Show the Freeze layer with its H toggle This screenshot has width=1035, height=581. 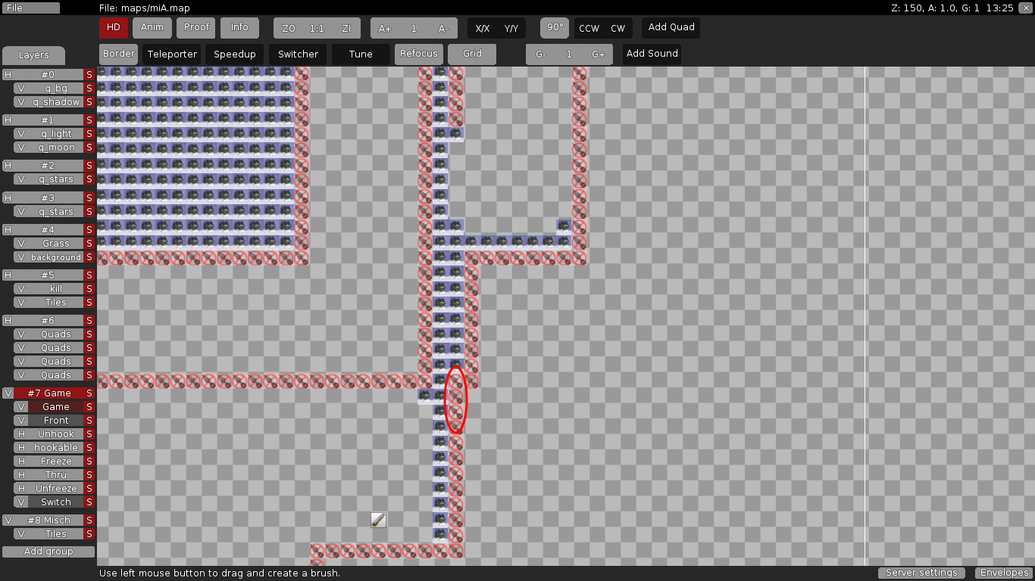point(21,461)
